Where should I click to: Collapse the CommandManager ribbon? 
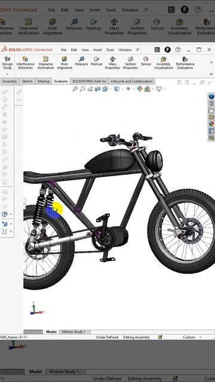coord(211,74)
